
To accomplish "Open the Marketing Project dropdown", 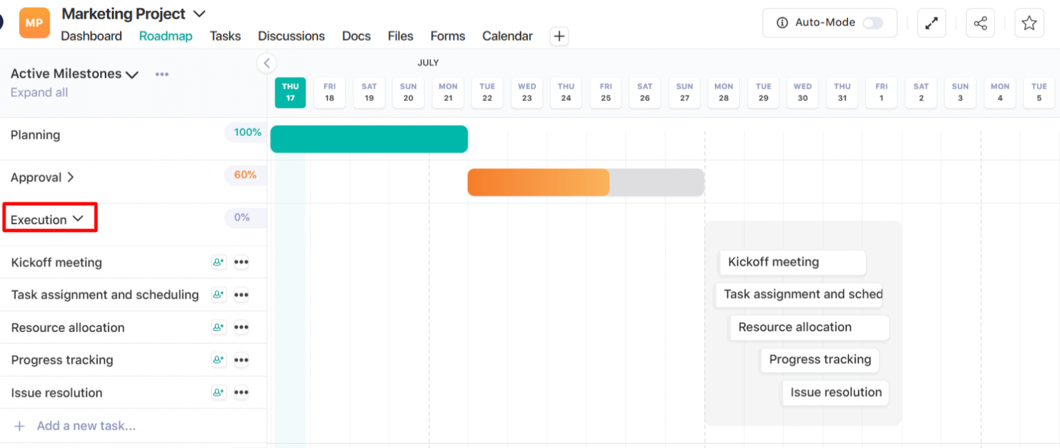I will (199, 13).
